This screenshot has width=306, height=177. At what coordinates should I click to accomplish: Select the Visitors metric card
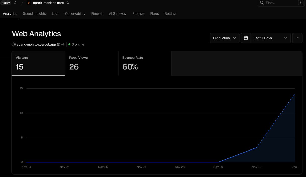tap(38, 63)
